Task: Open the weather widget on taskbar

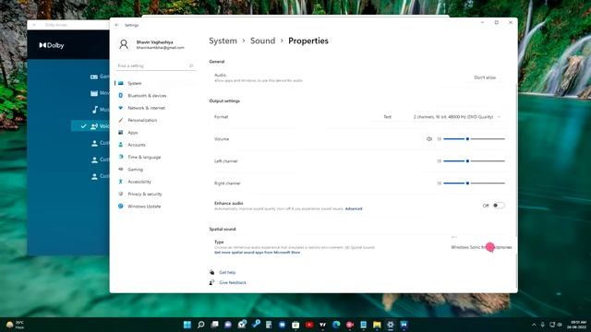Action: tap(15, 325)
